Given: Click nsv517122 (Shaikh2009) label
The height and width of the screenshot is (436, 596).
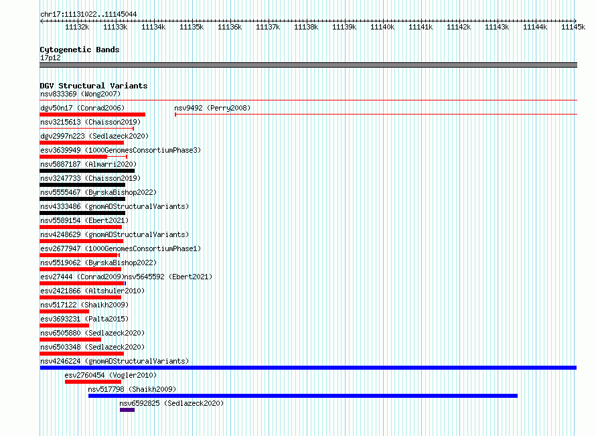Looking at the screenshot, I should 84,305.
